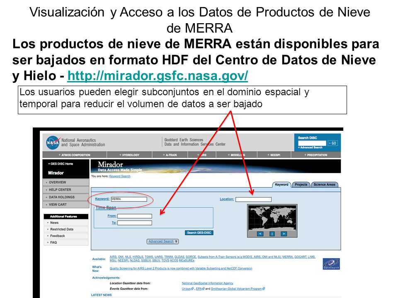
Task: Click the world map thumbnail
Action: [x=272, y=218]
